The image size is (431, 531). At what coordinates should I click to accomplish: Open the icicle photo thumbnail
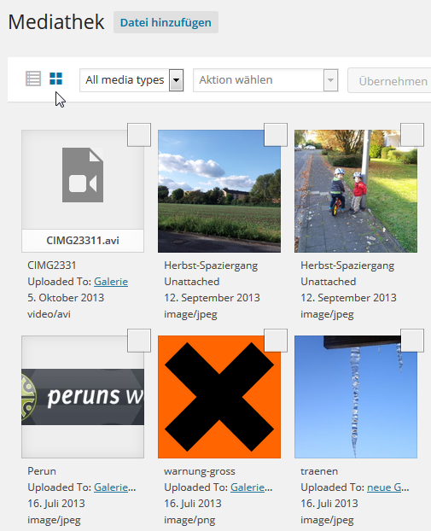pyautogui.click(x=356, y=397)
